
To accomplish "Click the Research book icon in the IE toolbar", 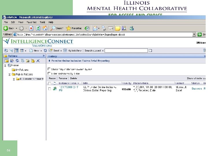I will [x=124, y=28].
